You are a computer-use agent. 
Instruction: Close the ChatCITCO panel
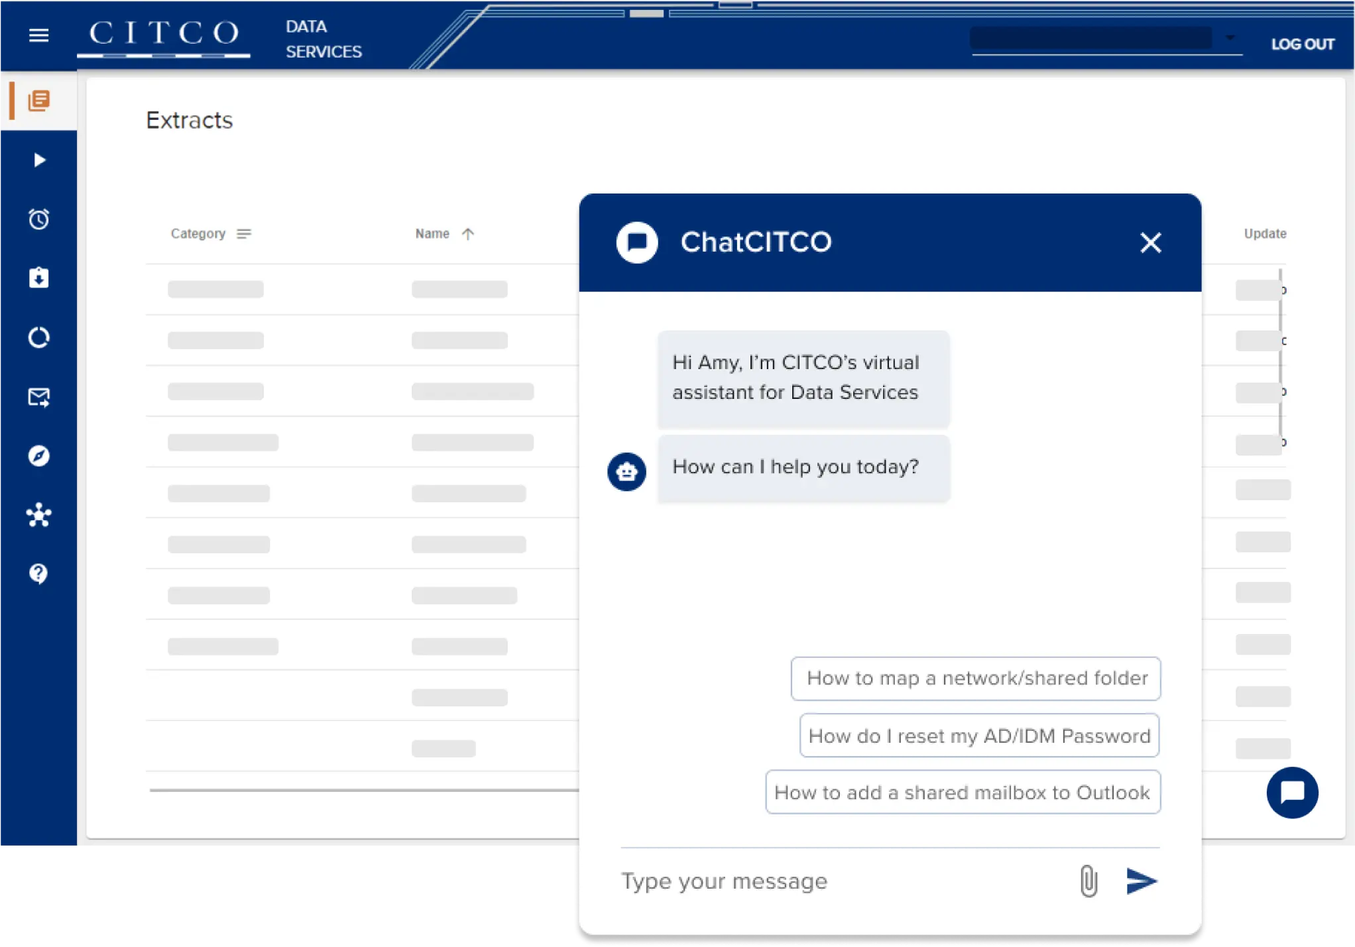tap(1151, 243)
